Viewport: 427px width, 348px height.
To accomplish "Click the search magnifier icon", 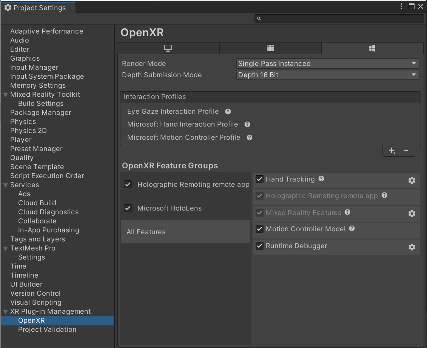I will [x=259, y=19].
